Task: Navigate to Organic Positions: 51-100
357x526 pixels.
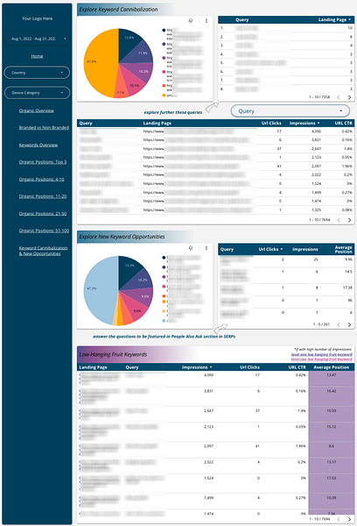Action: pyautogui.click(x=44, y=231)
